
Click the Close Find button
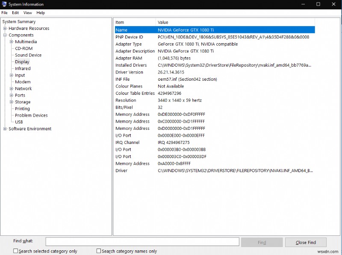(x=306, y=242)
